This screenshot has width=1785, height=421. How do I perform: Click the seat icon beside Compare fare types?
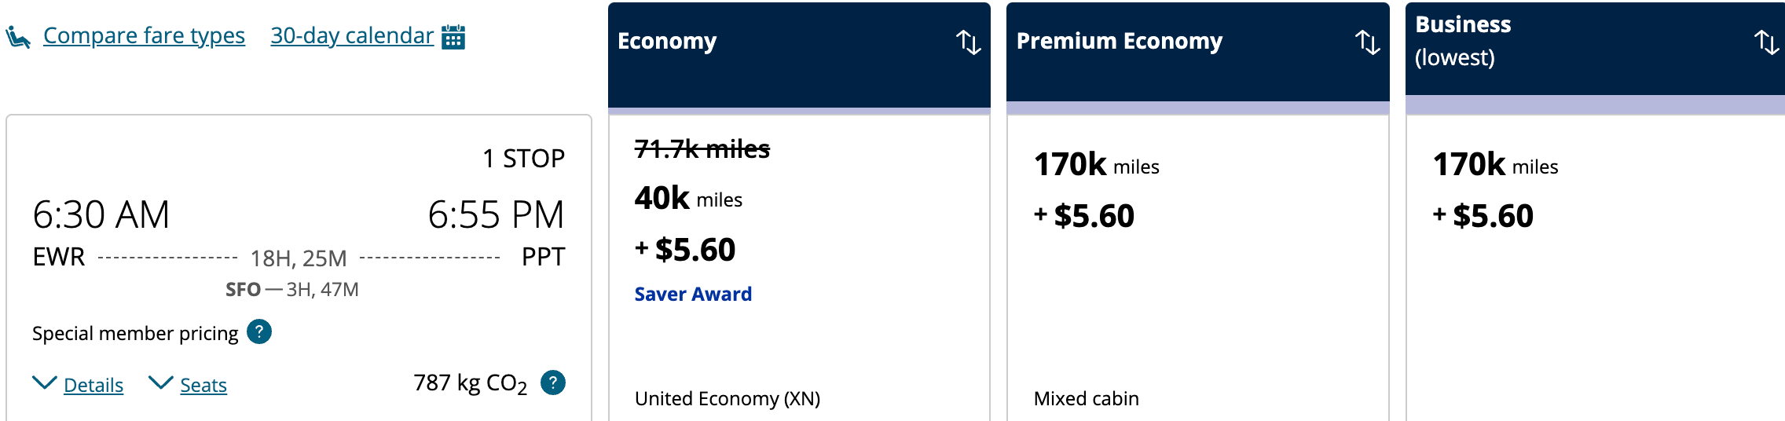tap(18, 37)
